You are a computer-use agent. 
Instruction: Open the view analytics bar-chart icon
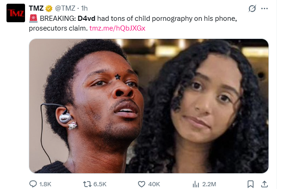(x=196, y=184)
